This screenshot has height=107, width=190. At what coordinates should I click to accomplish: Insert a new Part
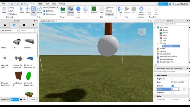pos(78,10)
